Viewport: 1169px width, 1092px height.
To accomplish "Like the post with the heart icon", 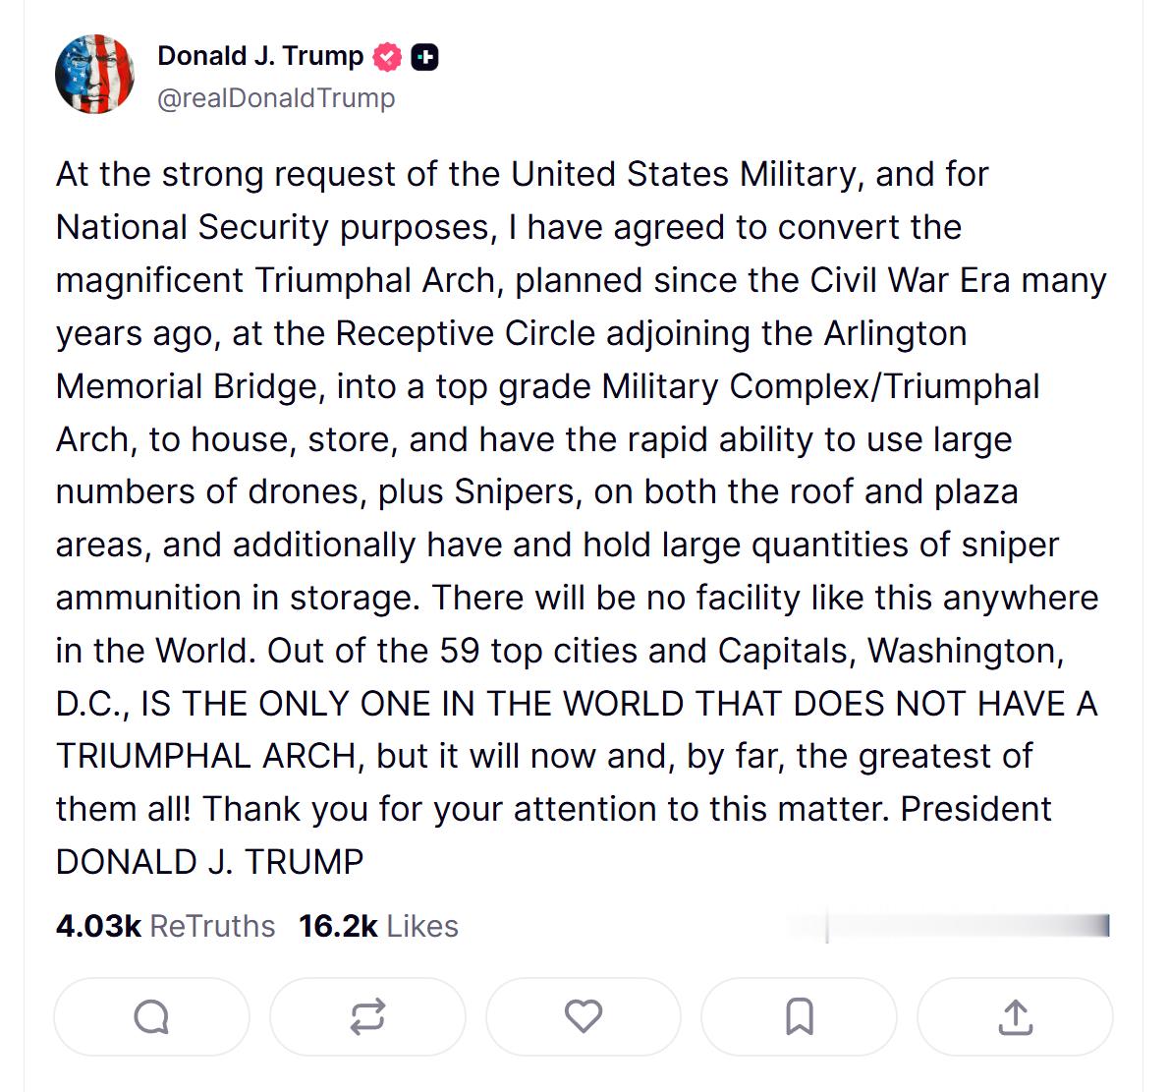I will coord(583,1016).
